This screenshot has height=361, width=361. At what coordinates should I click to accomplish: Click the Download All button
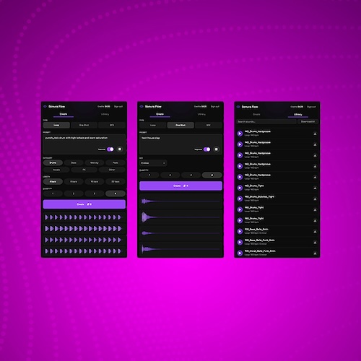pyautogui.click(x=308, y=121)
